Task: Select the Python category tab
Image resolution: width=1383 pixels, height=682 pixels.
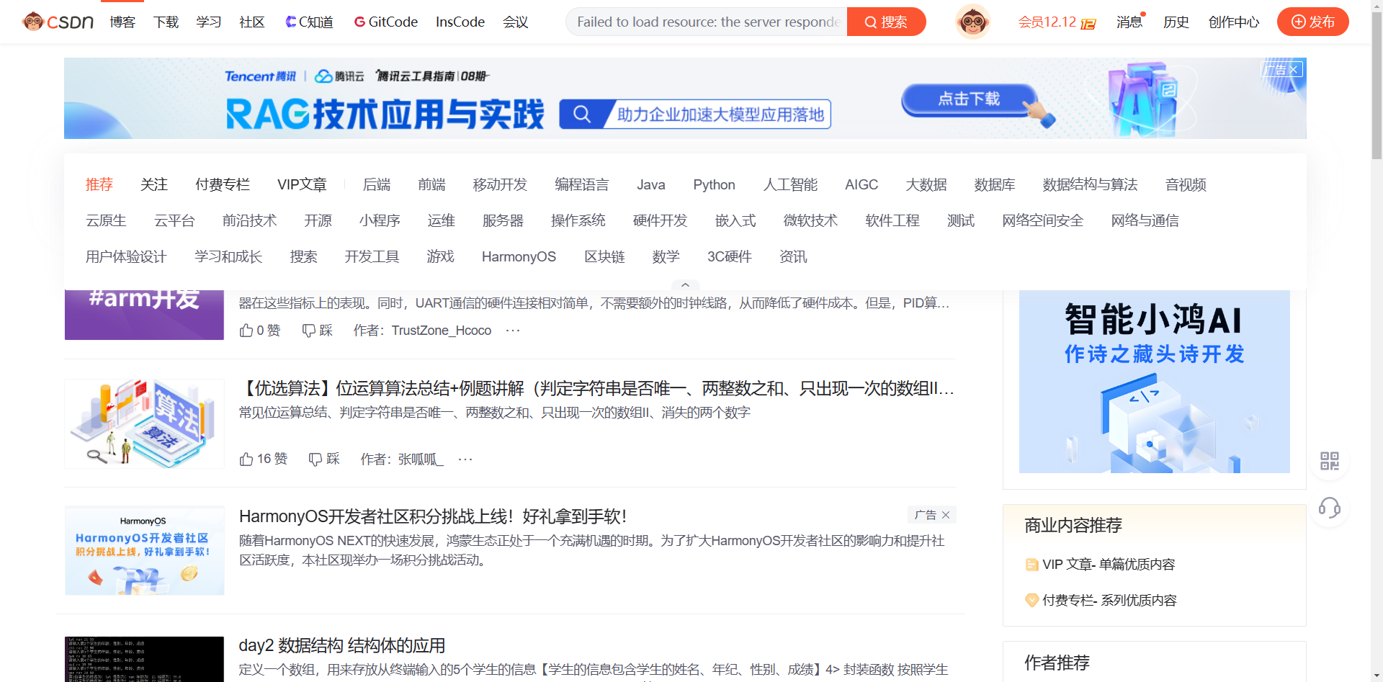Action: pos(714,185)
